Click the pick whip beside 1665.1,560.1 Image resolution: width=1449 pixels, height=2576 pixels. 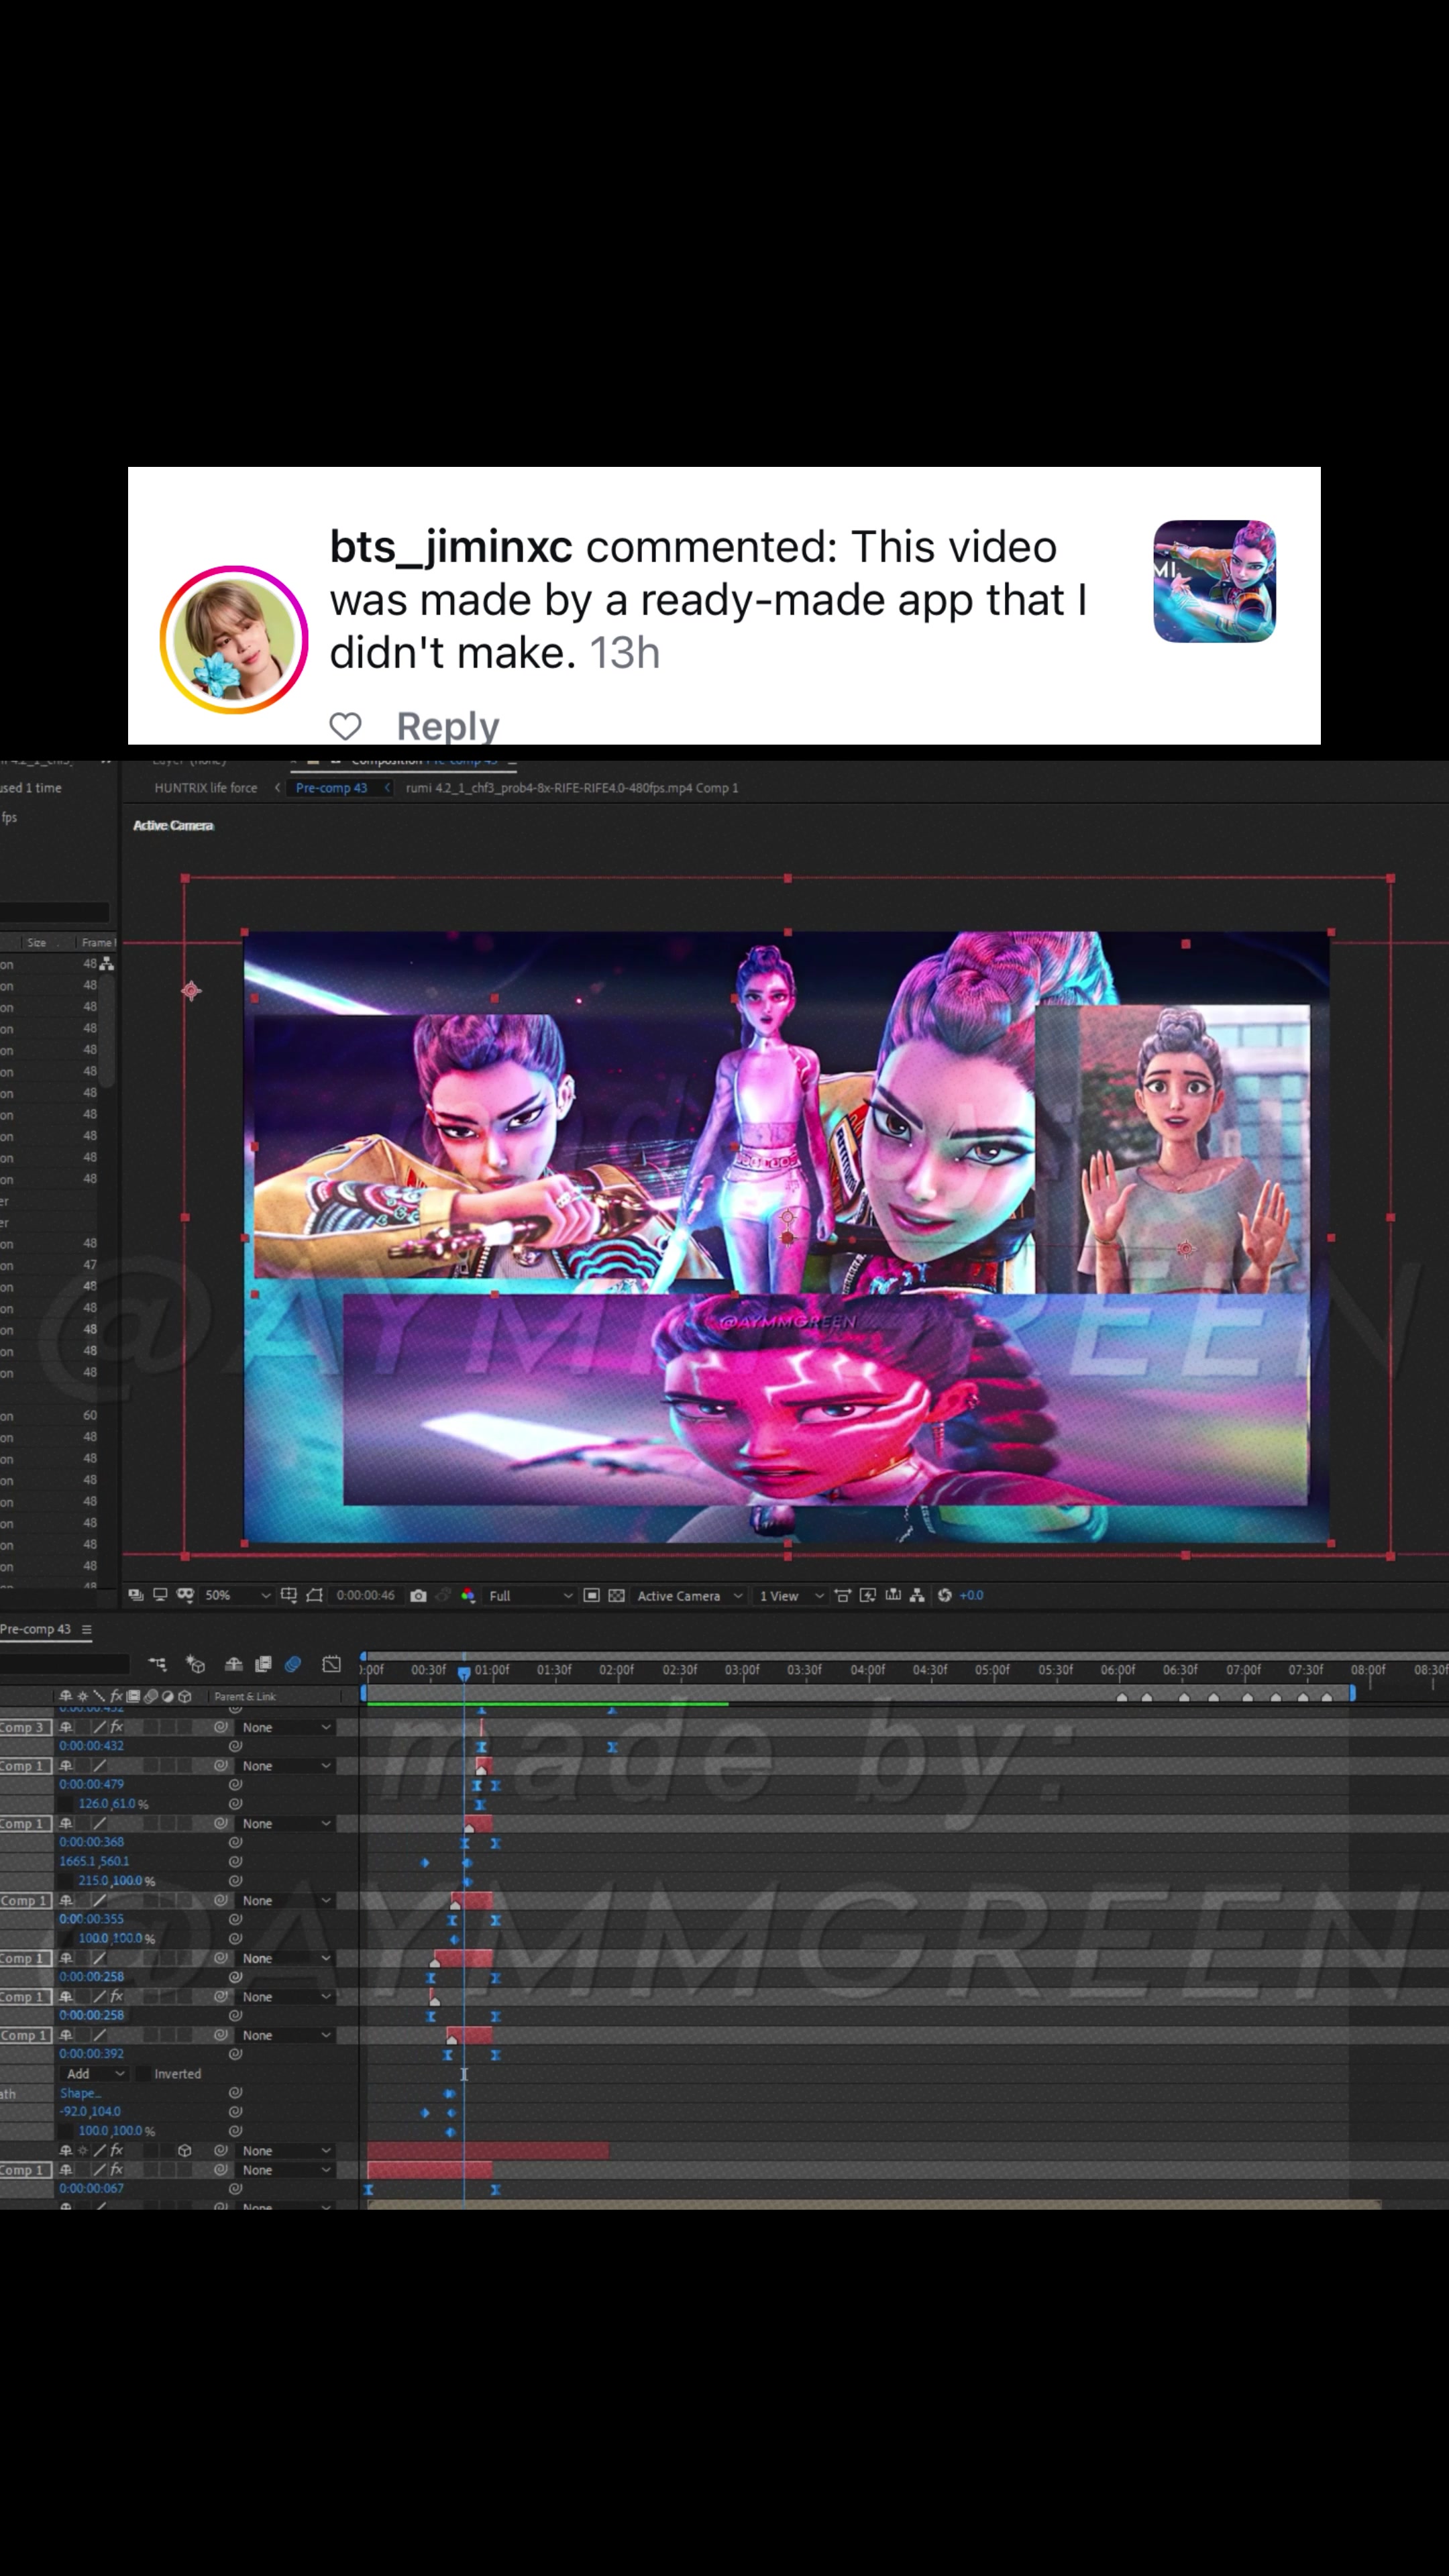235,1862
